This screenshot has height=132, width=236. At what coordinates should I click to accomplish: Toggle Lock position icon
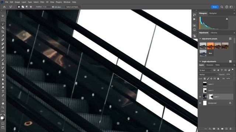[211, 78]
